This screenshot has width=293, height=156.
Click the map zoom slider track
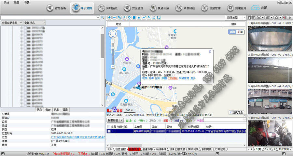(113, 54)
